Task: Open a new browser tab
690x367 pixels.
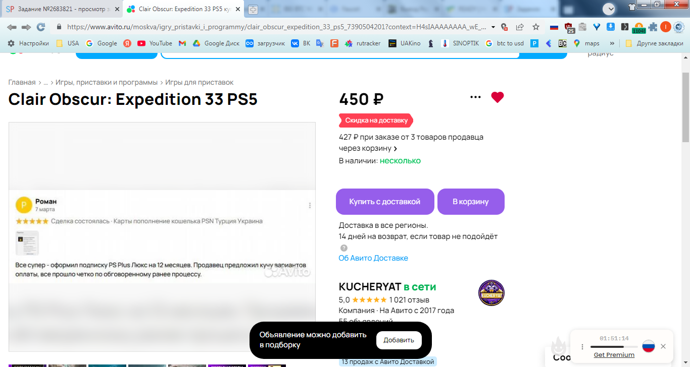Action: (x=253, y=10)
